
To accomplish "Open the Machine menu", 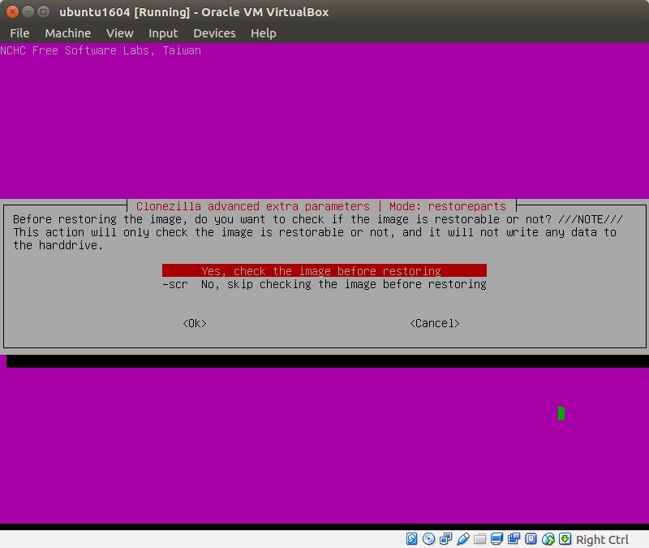I will [67, 33].
